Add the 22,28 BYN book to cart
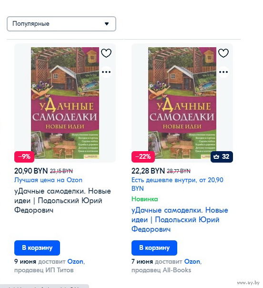263x288 pixels. 154,248
